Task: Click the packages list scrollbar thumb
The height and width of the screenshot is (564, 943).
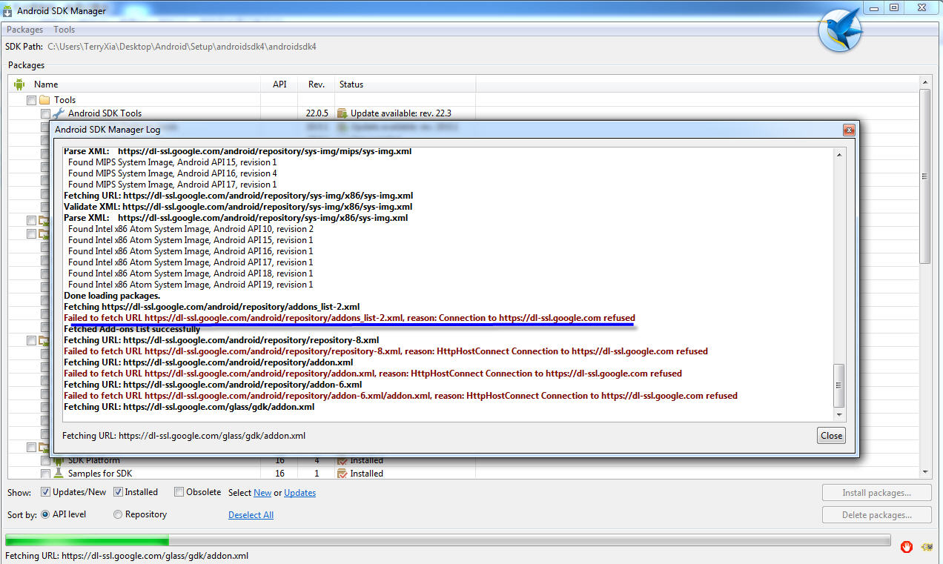Action: point(924,176)
